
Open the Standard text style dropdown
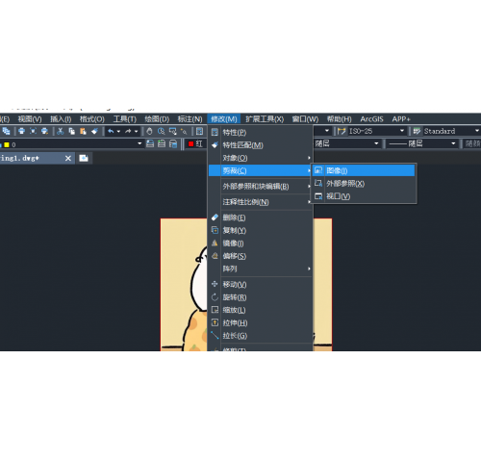point(477,131)
